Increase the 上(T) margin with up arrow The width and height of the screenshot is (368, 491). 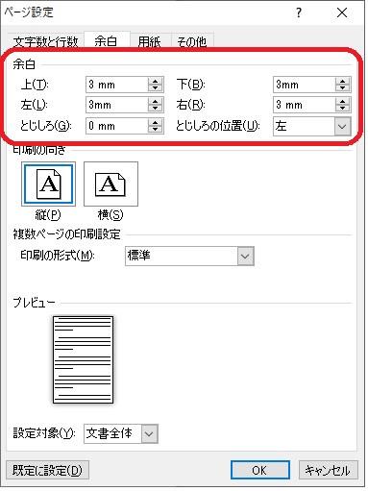[156, 81]
